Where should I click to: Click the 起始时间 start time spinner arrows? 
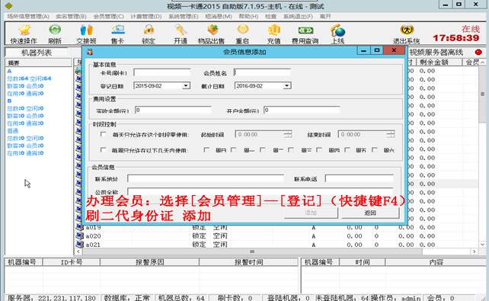(288, 134)
